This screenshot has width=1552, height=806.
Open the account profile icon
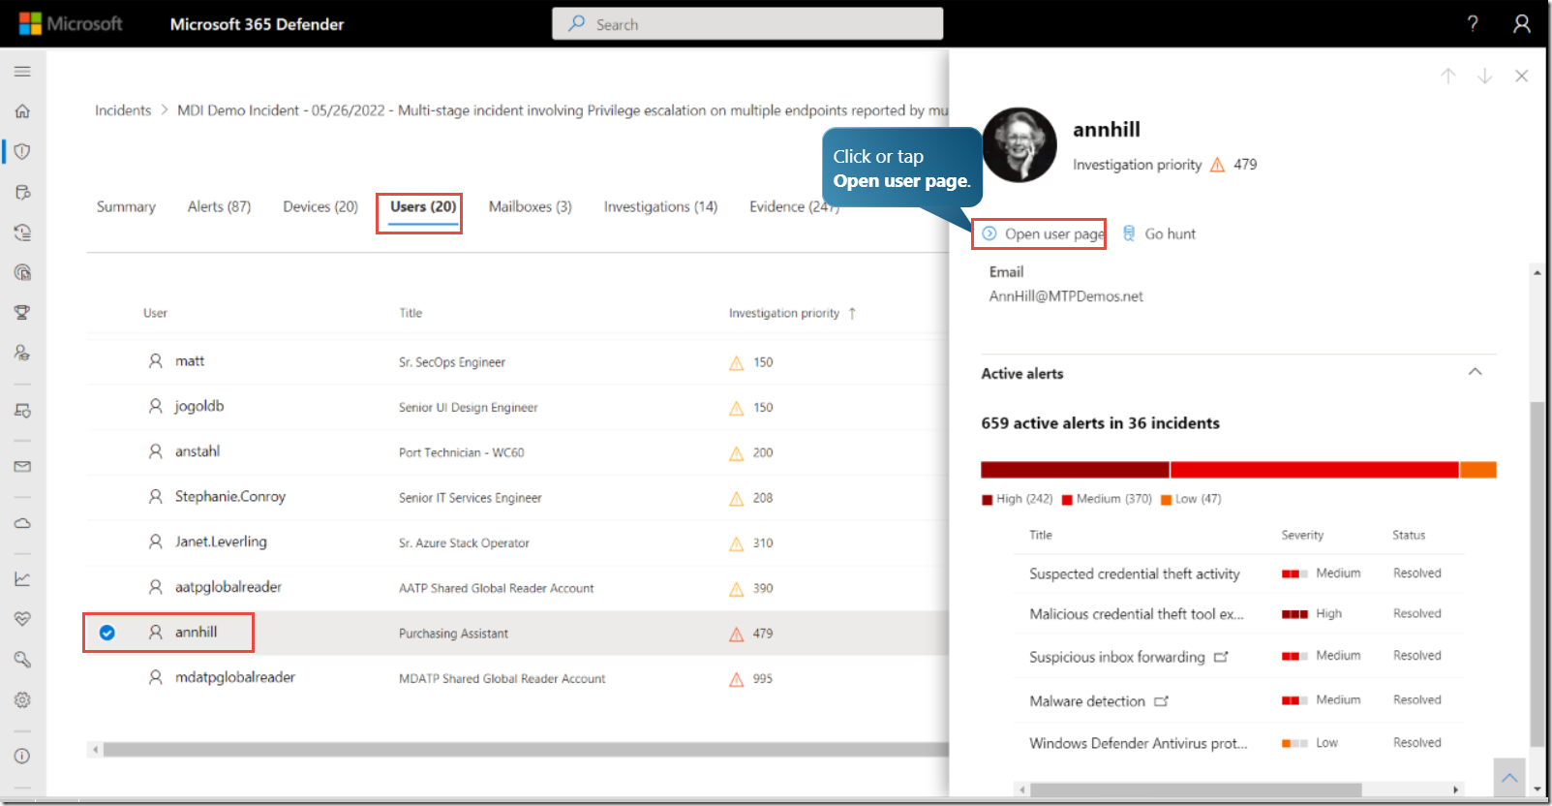tap(1522, 24)
